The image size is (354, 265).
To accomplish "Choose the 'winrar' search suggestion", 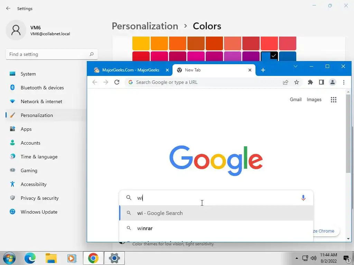I will point(216,228).
